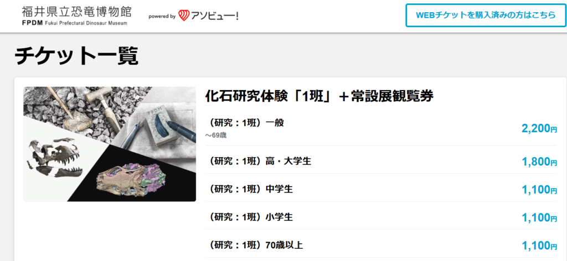Click the 福井県立恐竜博物館 Japanese title text
Image resolution: width=567 pixels, height=261 pixels.
76,12
